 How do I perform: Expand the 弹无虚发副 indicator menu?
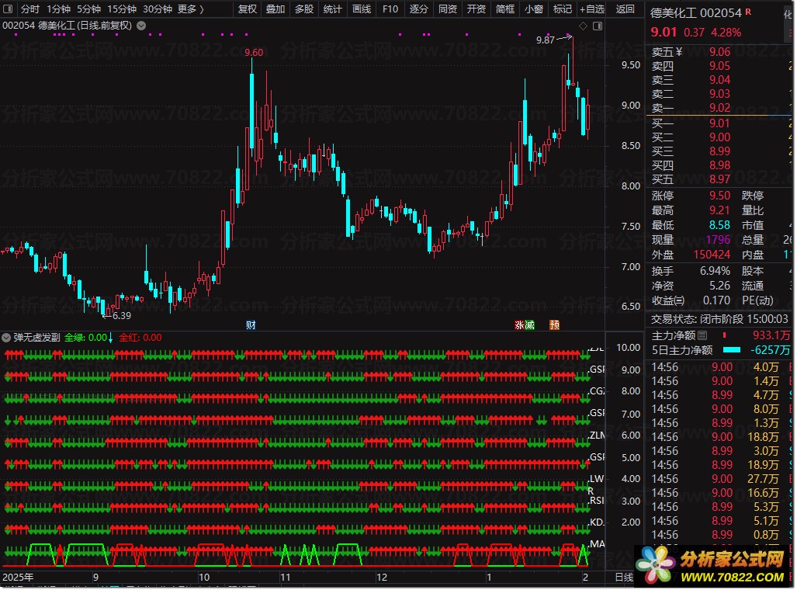coord(6,338)
